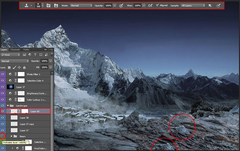This screenshot has height=151, width=240.
Task: Hide the Brightness/Contrast adjustment layer
Action: click(3, 93)
